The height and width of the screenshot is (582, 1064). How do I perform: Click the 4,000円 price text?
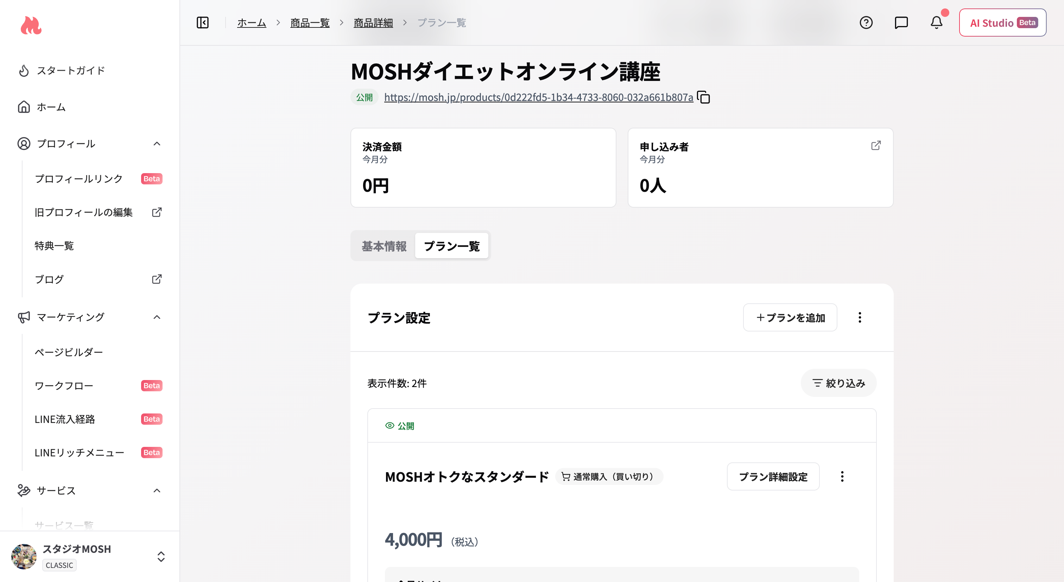click(413, 539)
